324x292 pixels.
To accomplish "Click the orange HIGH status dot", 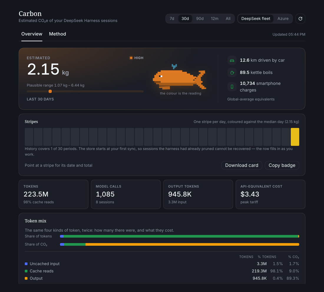I will (131, 58).
